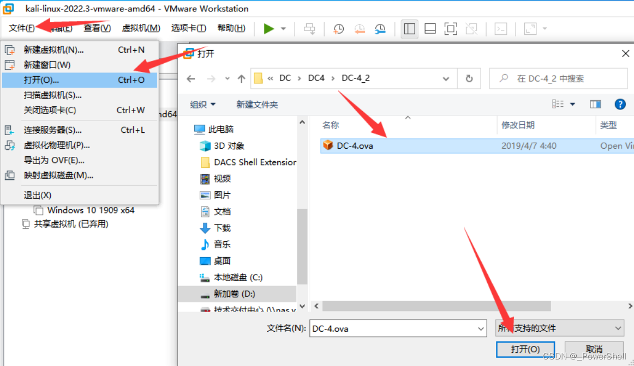Choose 连接服务器(S)... menu entry
Image resolution: width=634 pixels, height=366 pixels.
[80, 130]
